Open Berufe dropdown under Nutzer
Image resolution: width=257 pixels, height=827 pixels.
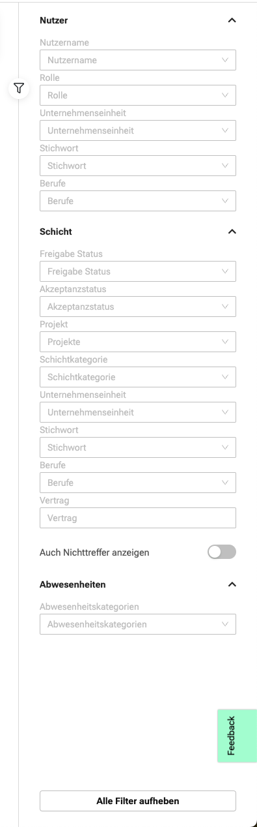point(138,201)
